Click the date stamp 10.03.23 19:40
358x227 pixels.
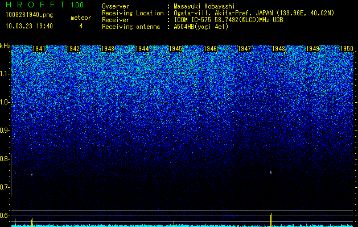click(x=29, y=26)
